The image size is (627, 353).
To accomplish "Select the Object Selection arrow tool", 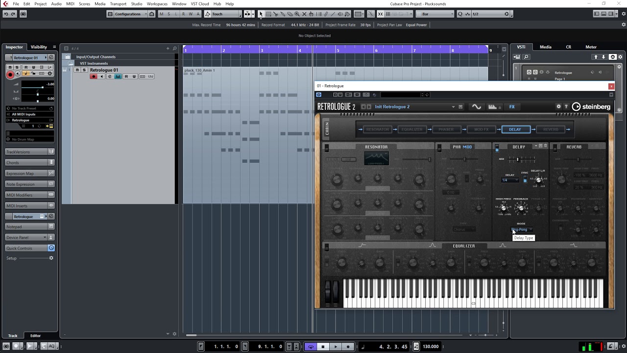I will point(261,14).
